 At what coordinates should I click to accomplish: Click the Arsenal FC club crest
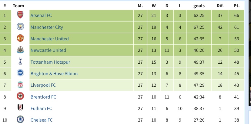click(20, 15)
